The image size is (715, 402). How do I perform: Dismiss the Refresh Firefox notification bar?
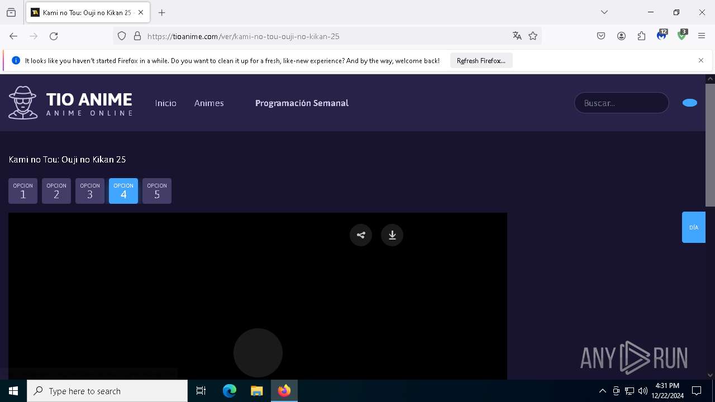[x=701, y=60]
